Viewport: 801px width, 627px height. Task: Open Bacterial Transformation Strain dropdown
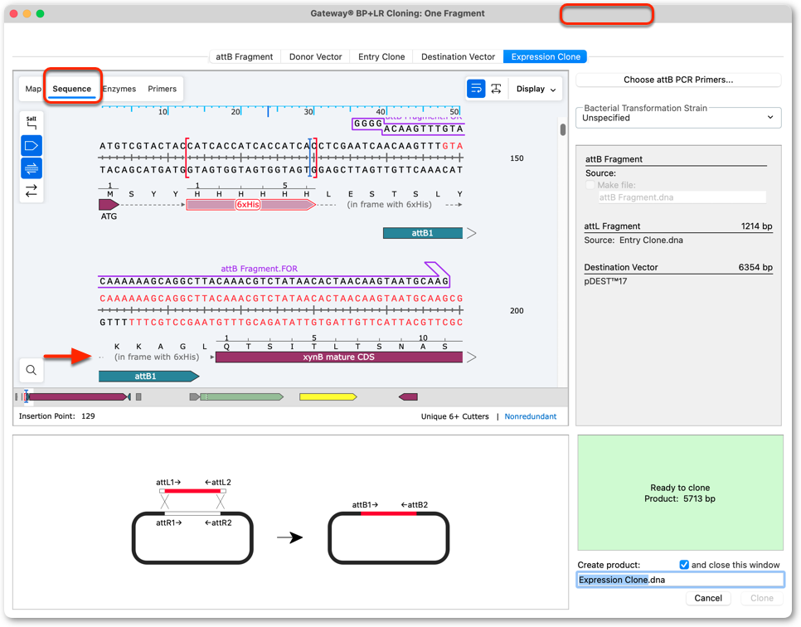click(678, 118)
